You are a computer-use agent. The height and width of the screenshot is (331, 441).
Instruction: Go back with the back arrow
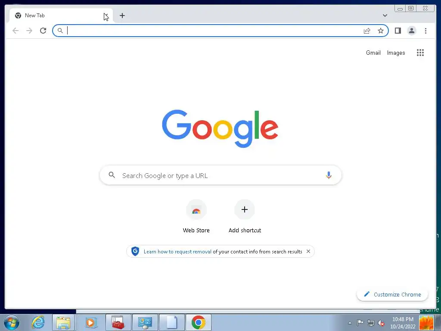(16, 31)
